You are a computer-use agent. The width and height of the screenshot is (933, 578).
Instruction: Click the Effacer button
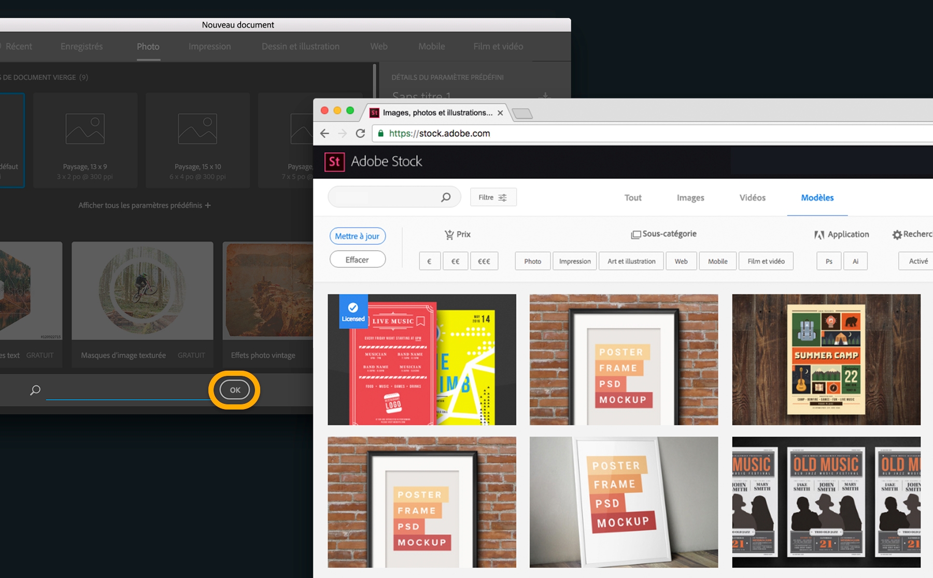(x=357, y=259)
